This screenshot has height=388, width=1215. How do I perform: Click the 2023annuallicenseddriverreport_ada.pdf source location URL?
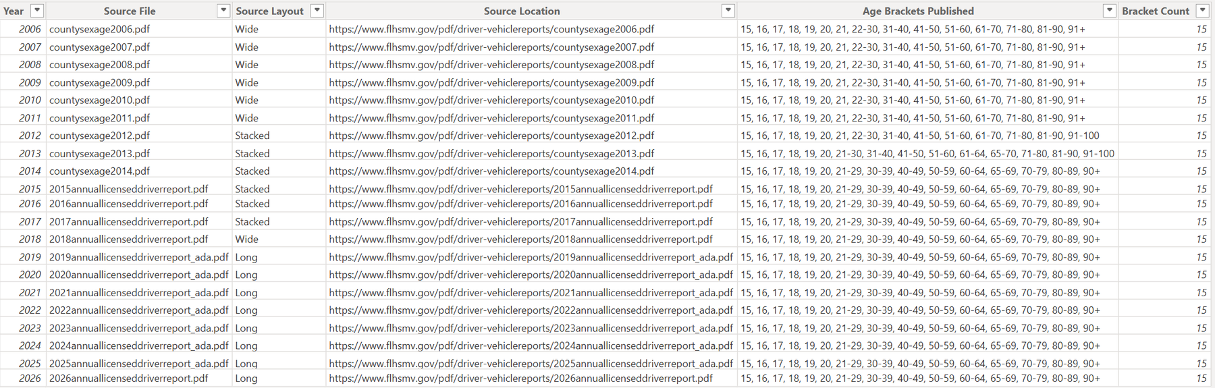pyautogui.click(x=531, y=328)
